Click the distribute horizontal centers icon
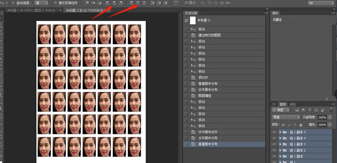Screen dimensions: 337x163 click(x=159, y=3)
